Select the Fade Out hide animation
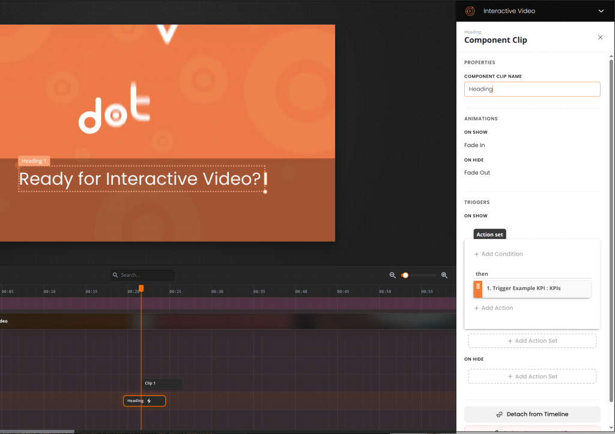615x434 pixels. (477, 172)
